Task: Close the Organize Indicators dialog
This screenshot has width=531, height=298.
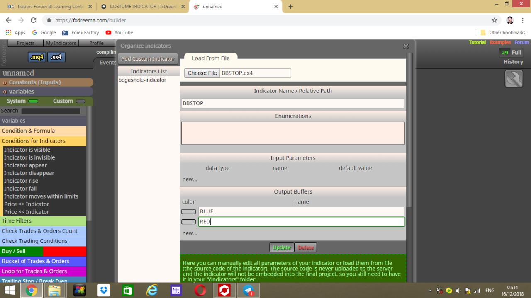Action: tap(406, 46)
